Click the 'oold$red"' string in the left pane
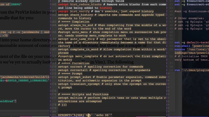The image size is (209, 117). coord(7,101)
